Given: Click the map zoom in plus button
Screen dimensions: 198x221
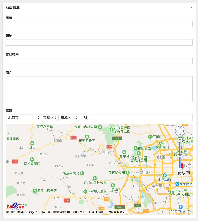Looking at the screenshot, I should pos(180,140).
